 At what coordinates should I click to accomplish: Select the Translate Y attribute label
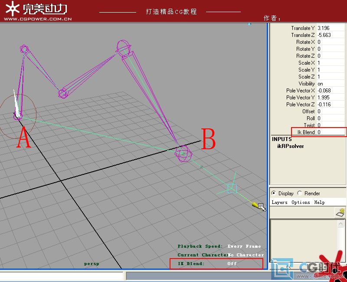click(x=303, y=28)
